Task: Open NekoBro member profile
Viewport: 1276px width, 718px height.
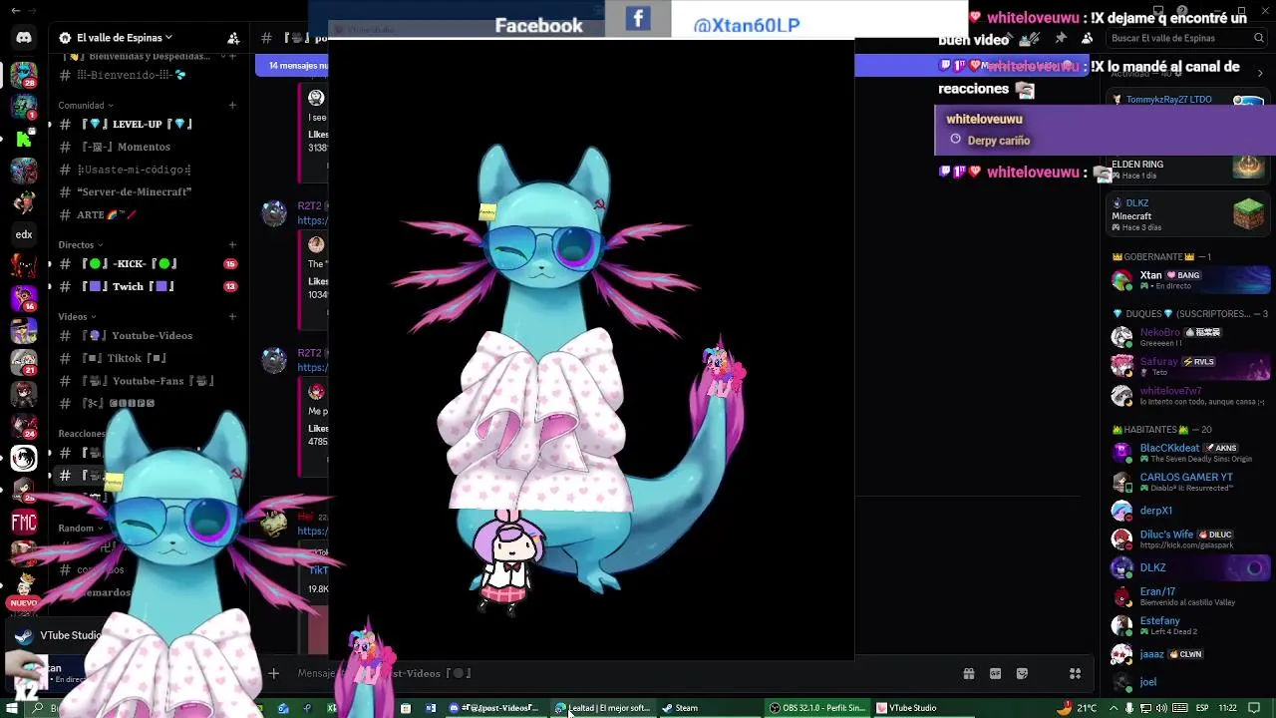Action: [1187, 337]
